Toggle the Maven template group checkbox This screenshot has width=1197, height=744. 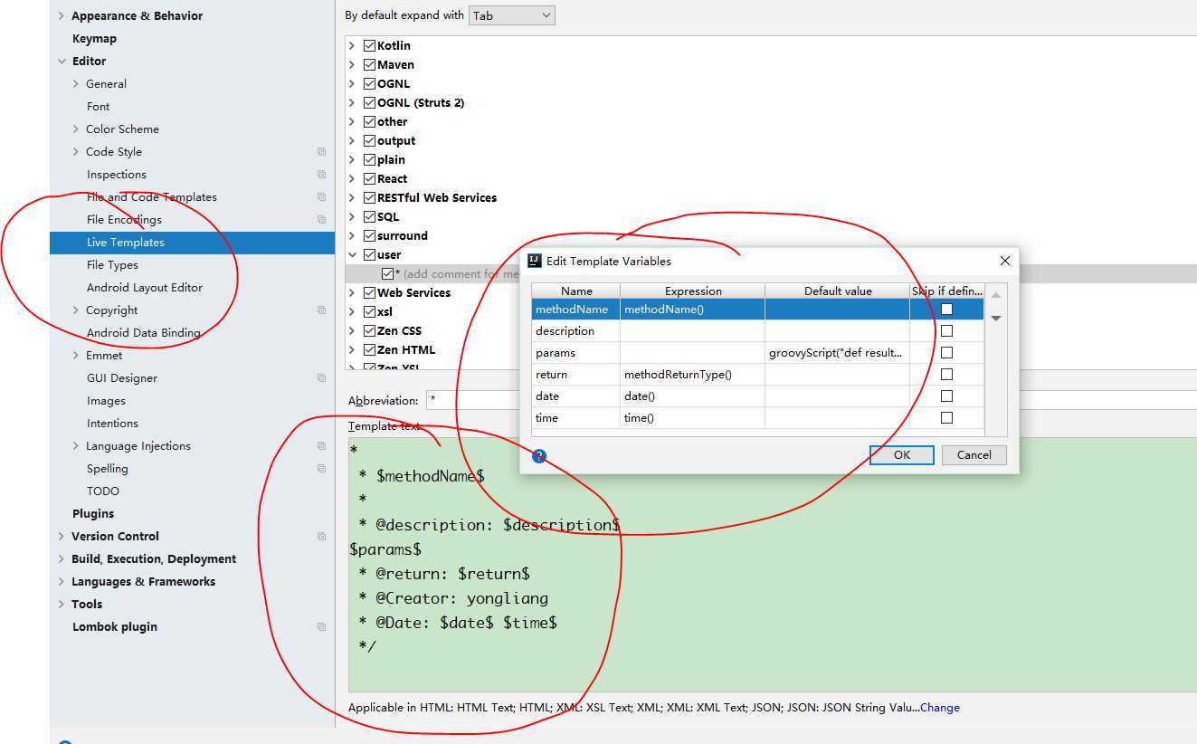[x=369, y=64]
